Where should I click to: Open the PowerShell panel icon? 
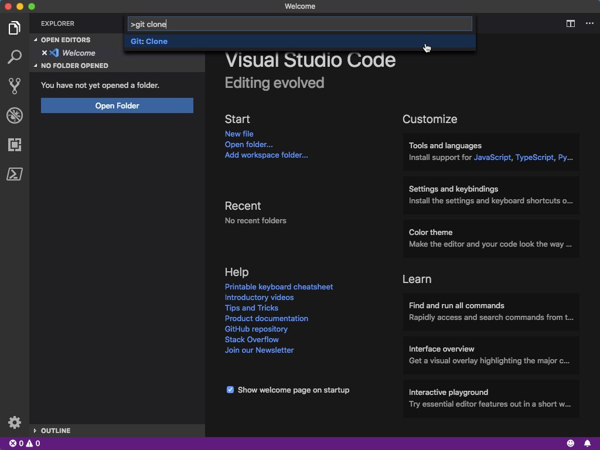click(x=15, y=174)
